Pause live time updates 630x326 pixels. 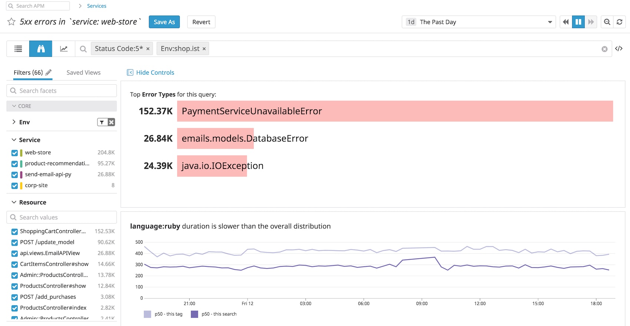pos(578,22)
